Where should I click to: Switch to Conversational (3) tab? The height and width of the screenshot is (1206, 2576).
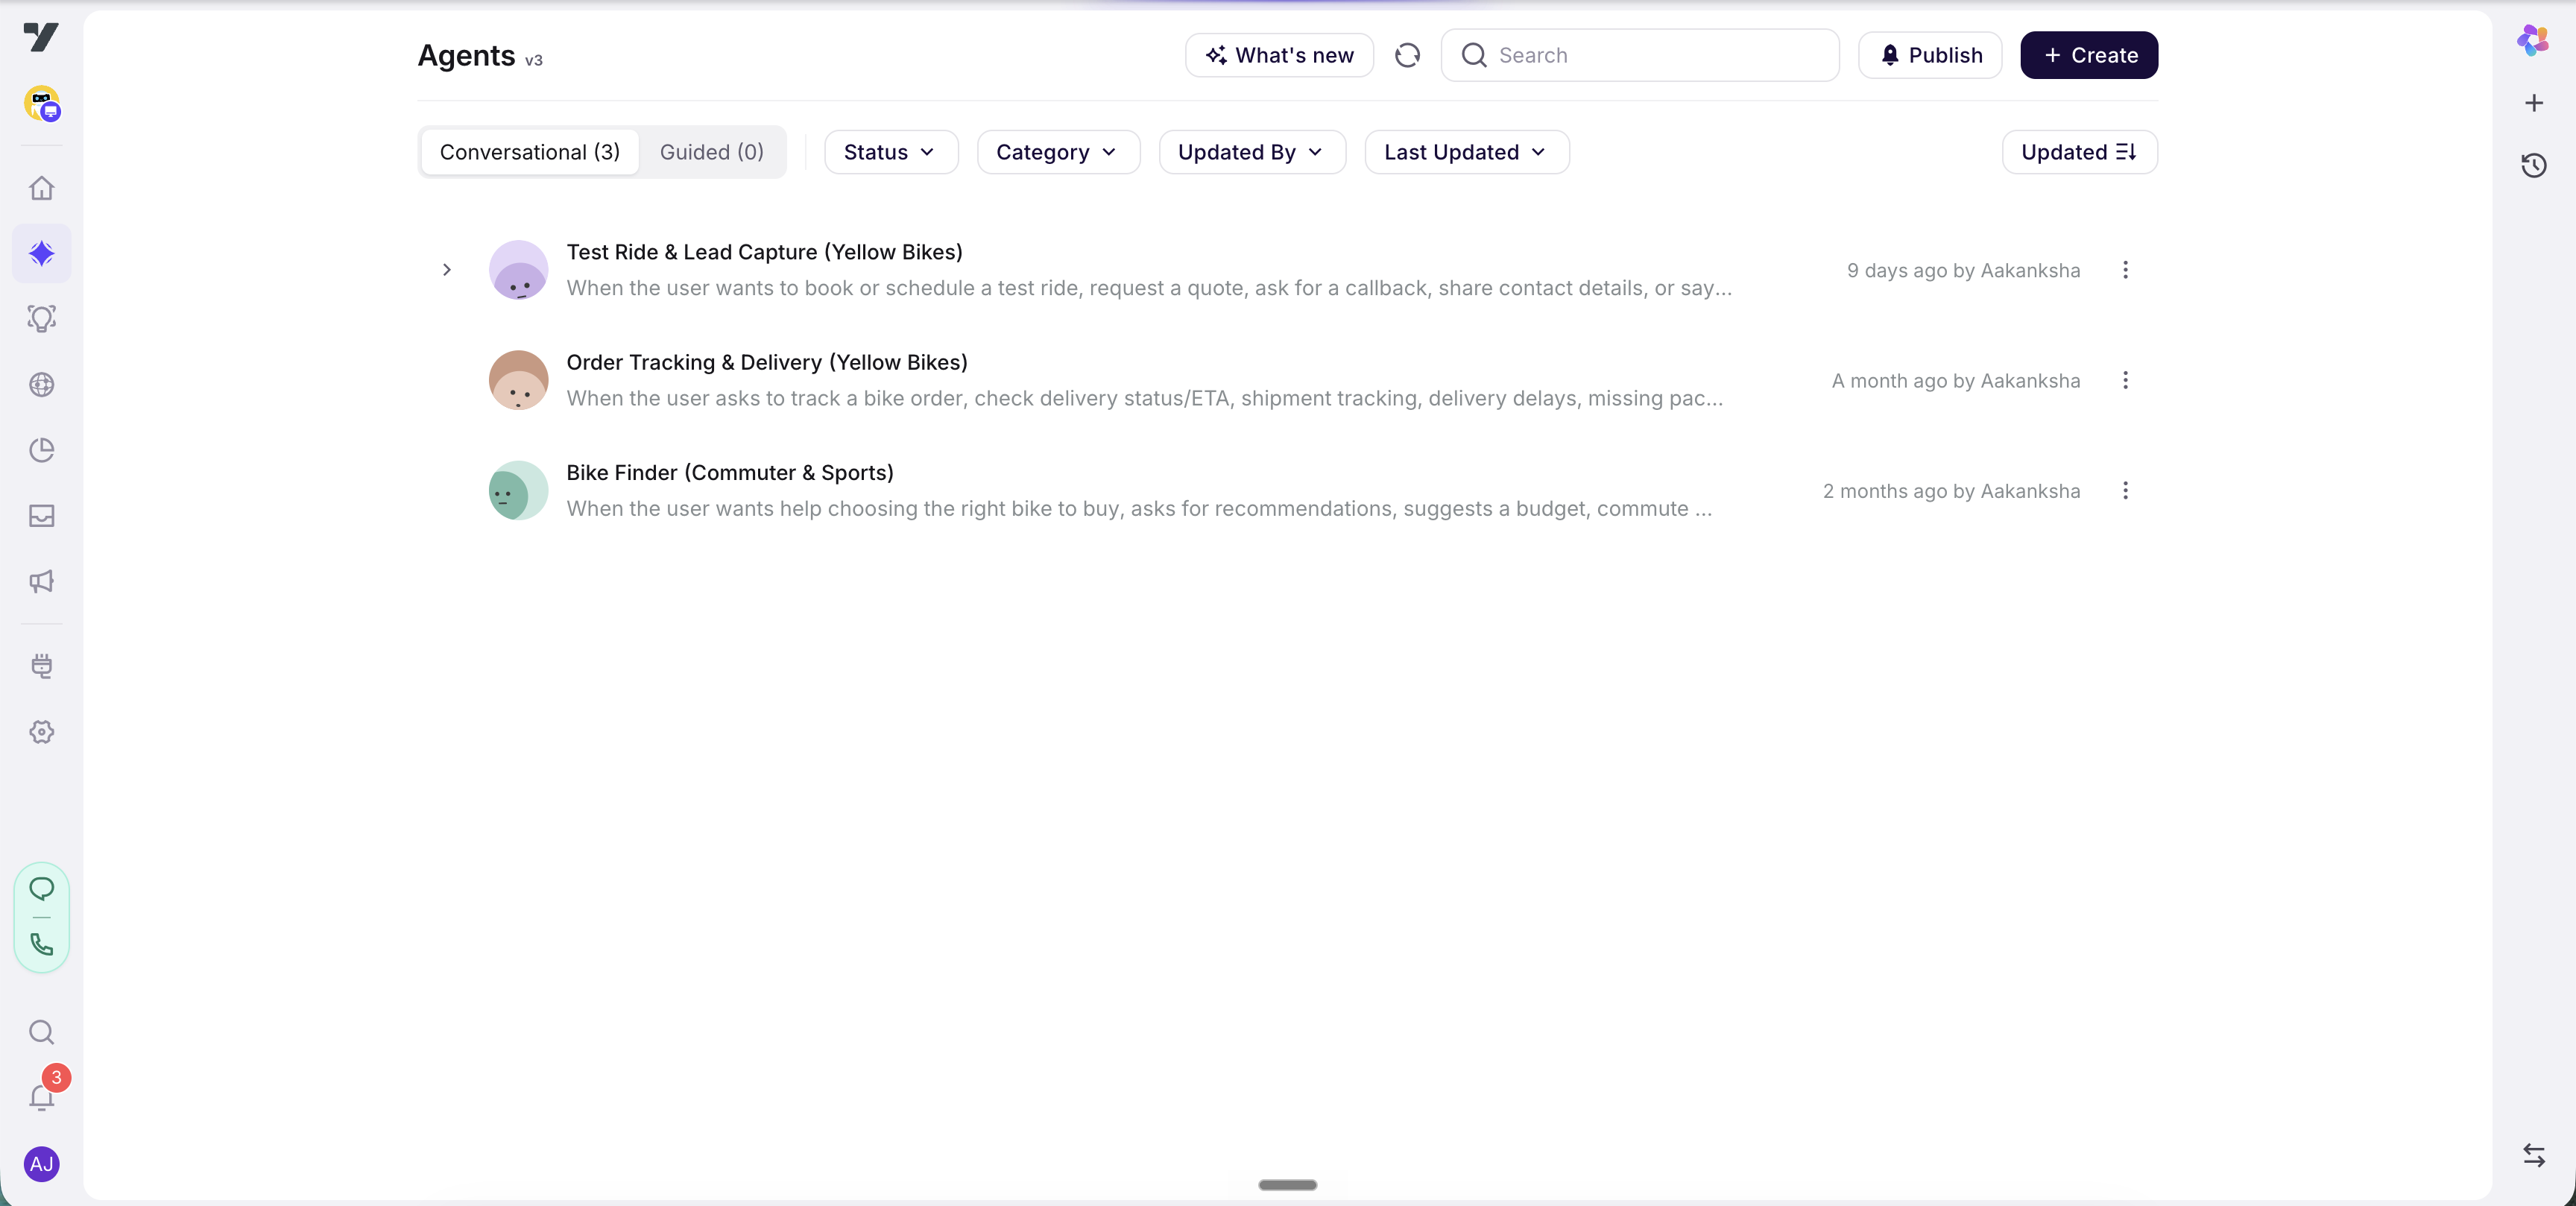click(530, 152)
